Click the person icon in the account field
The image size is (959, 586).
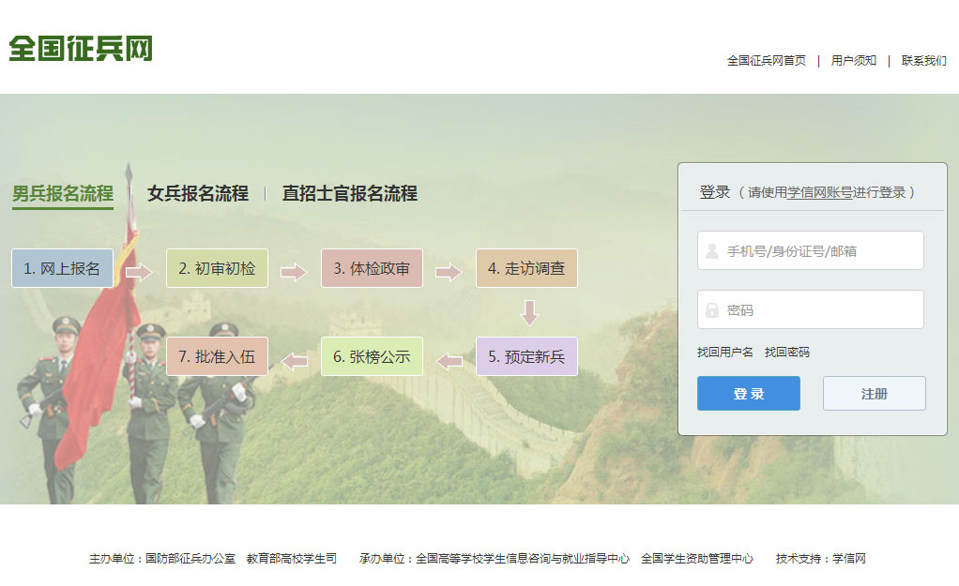click(709, 249)
